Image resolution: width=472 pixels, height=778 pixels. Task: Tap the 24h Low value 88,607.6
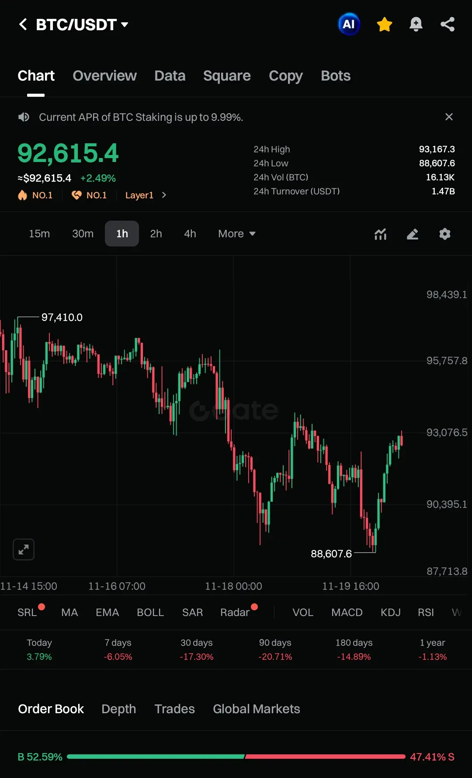click(x=437, y=163)
